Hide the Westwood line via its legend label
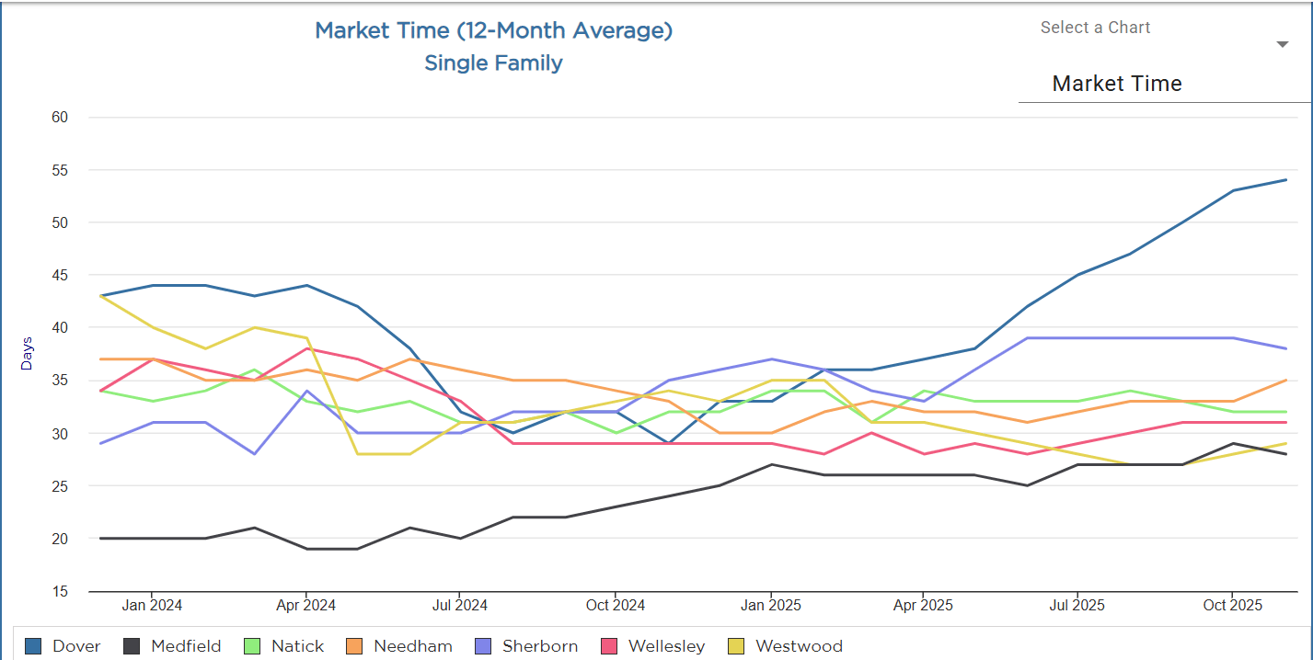 (x=799, y=646)
